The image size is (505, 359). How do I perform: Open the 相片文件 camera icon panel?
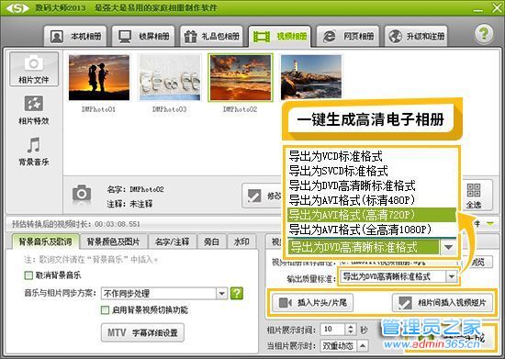pyautogui.click(x=34, y=69)
